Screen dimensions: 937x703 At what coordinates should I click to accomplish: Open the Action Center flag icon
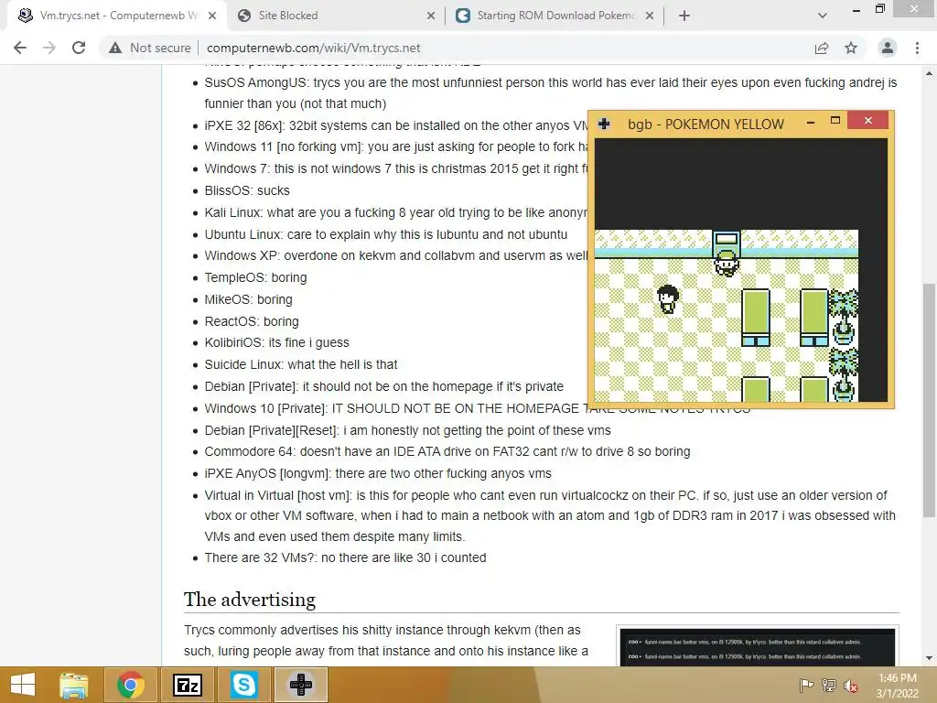(x=806, y=685)
